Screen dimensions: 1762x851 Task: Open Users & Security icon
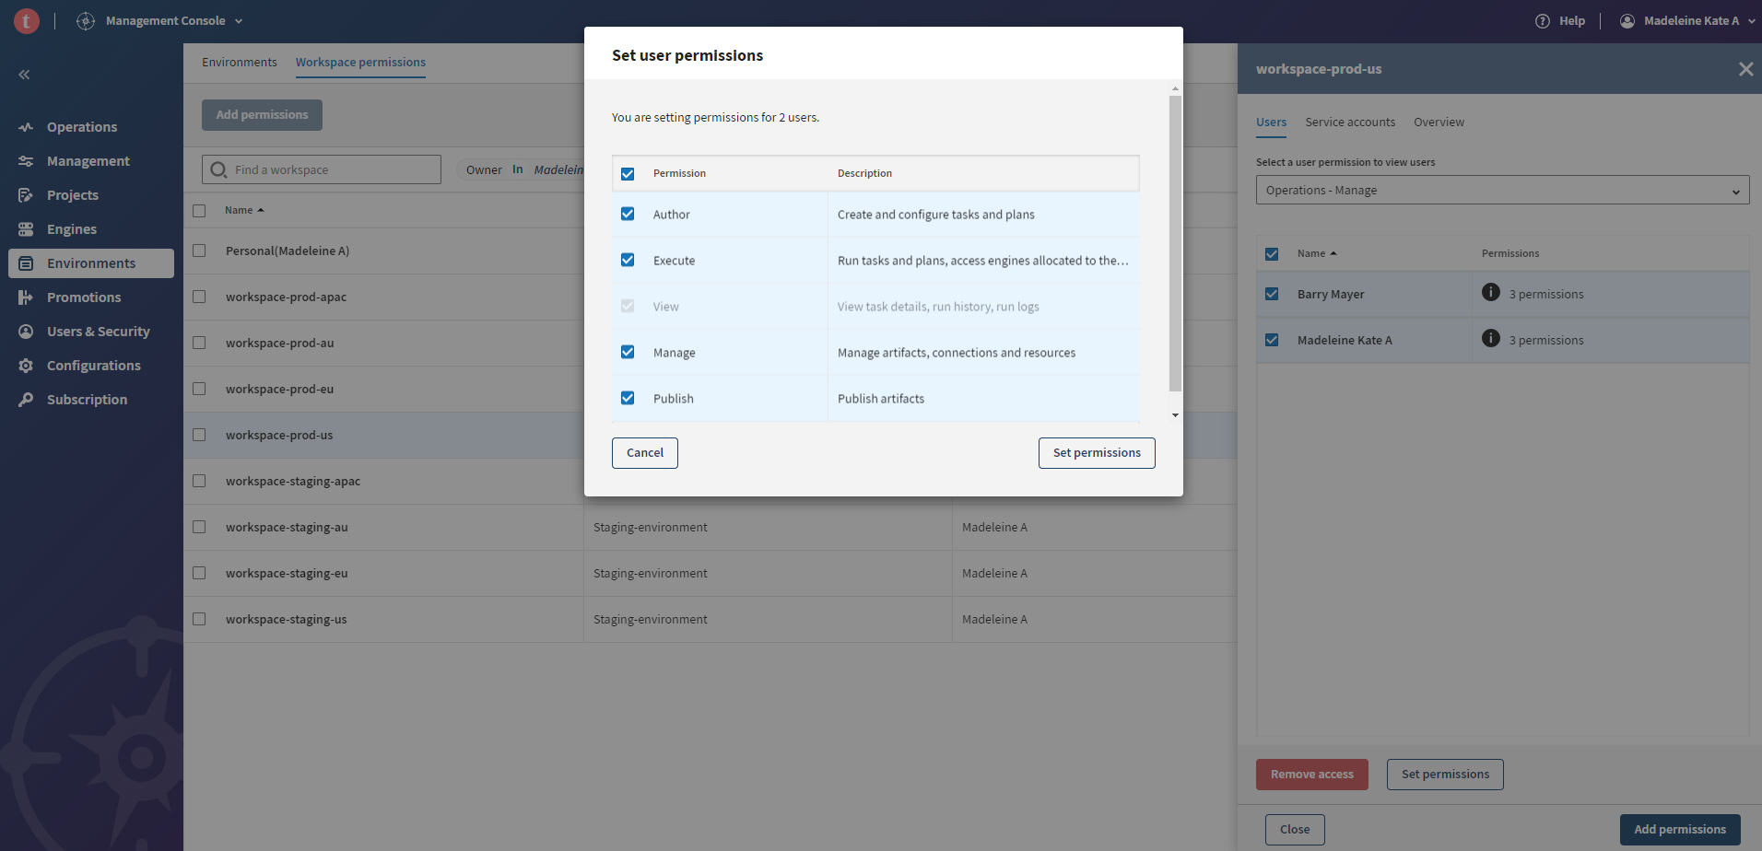pos(26,332)
